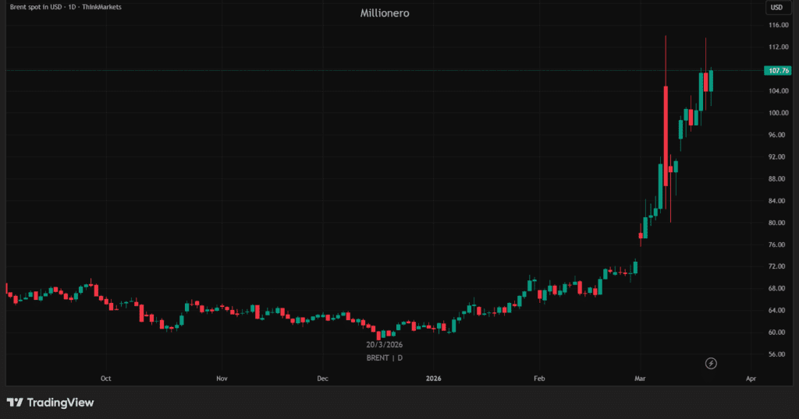The height and width of the screenshot is (419, 799).
Task: Open the USD currency selector
Action: pos(777,8)
